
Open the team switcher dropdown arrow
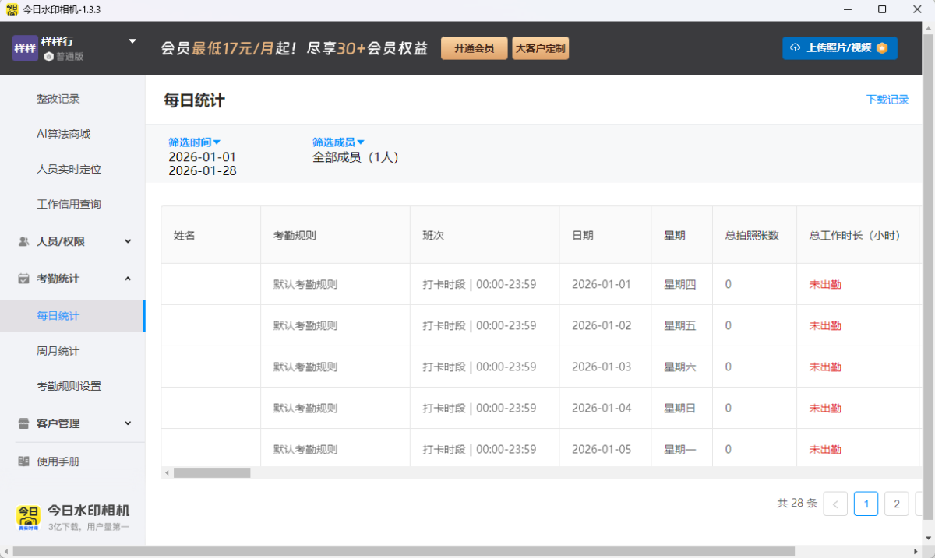point(132,41)
